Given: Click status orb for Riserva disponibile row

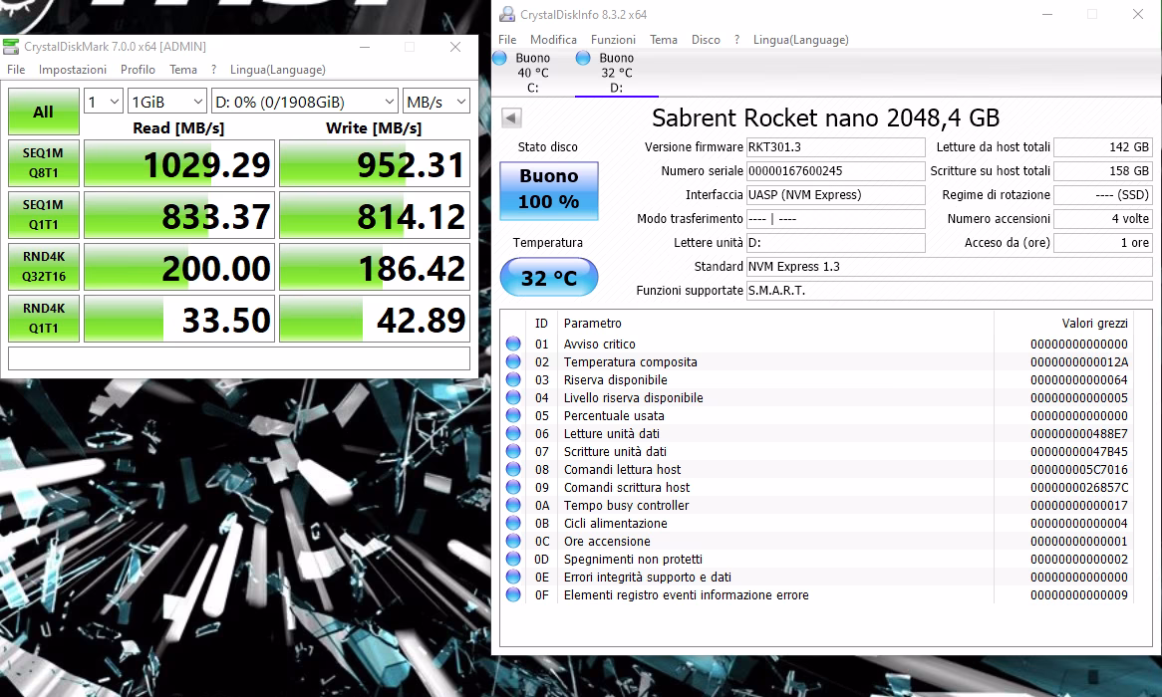Looking at the screenshot, I should [513, 379].
